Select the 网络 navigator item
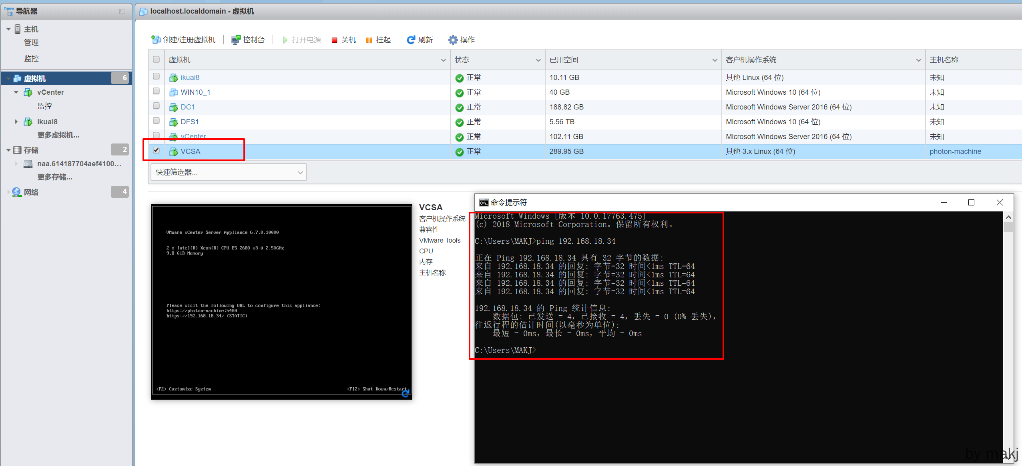This screenshot has width=1022, height=466. coord(31,192)
